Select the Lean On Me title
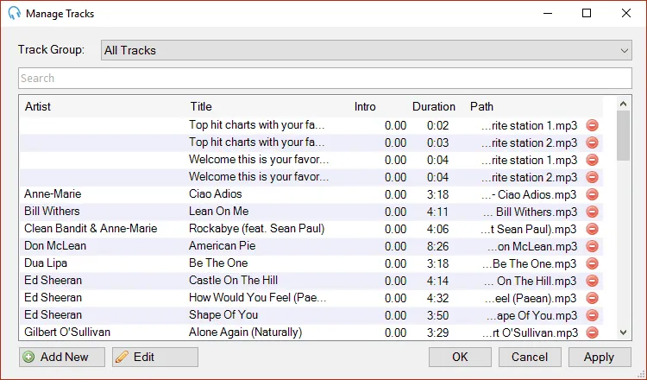The height and width of the screenshot is (380, 647). click(x=219, y=211)
